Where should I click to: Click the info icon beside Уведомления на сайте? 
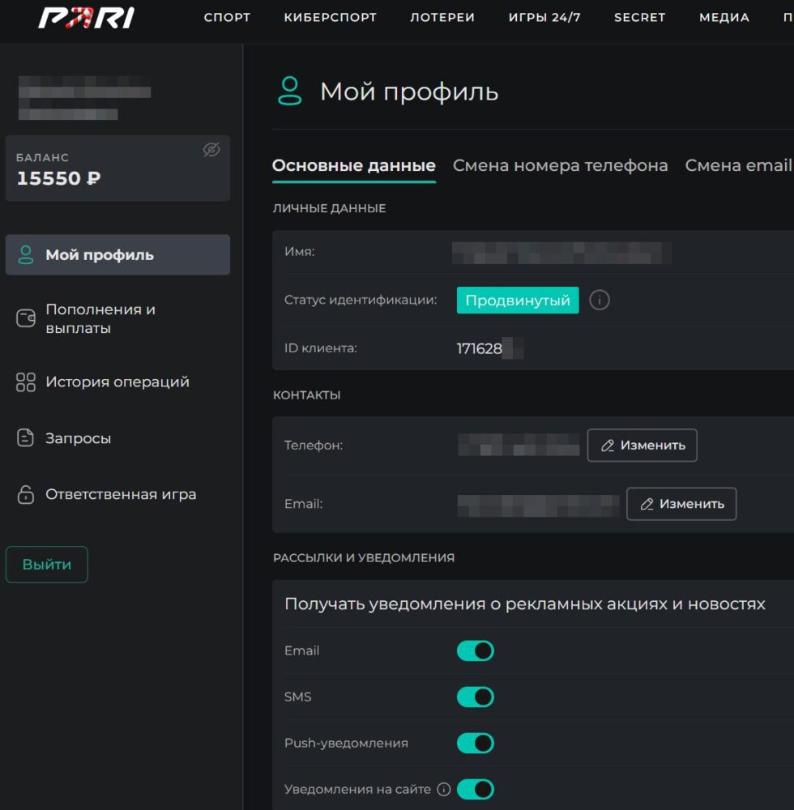click(444, 789)
